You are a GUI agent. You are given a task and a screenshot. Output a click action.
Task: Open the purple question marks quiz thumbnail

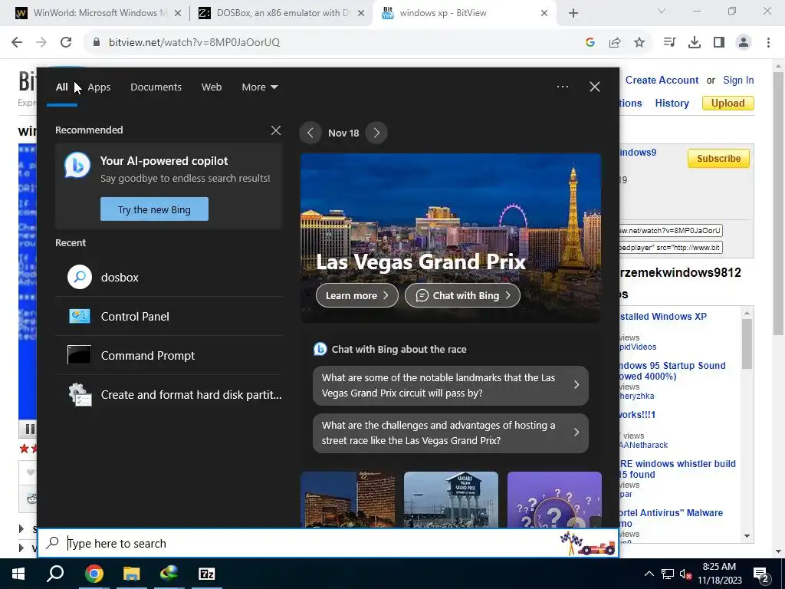[554, 499]
